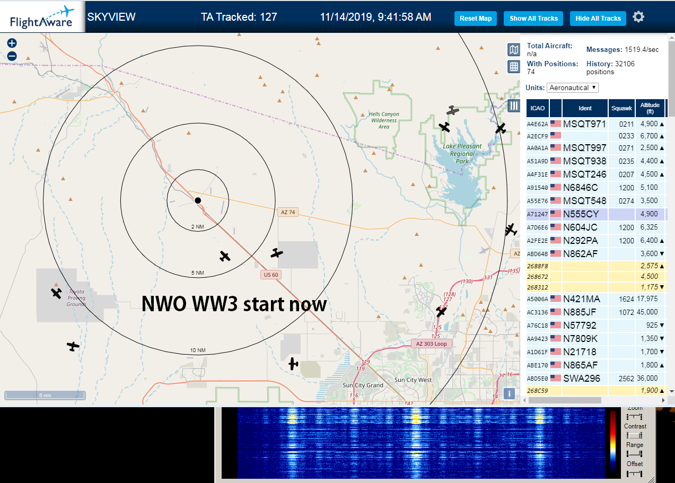Adjust the Offset slider in waterfall panel
The height and width of the screenshot is (483, 675).
[635, 473]
